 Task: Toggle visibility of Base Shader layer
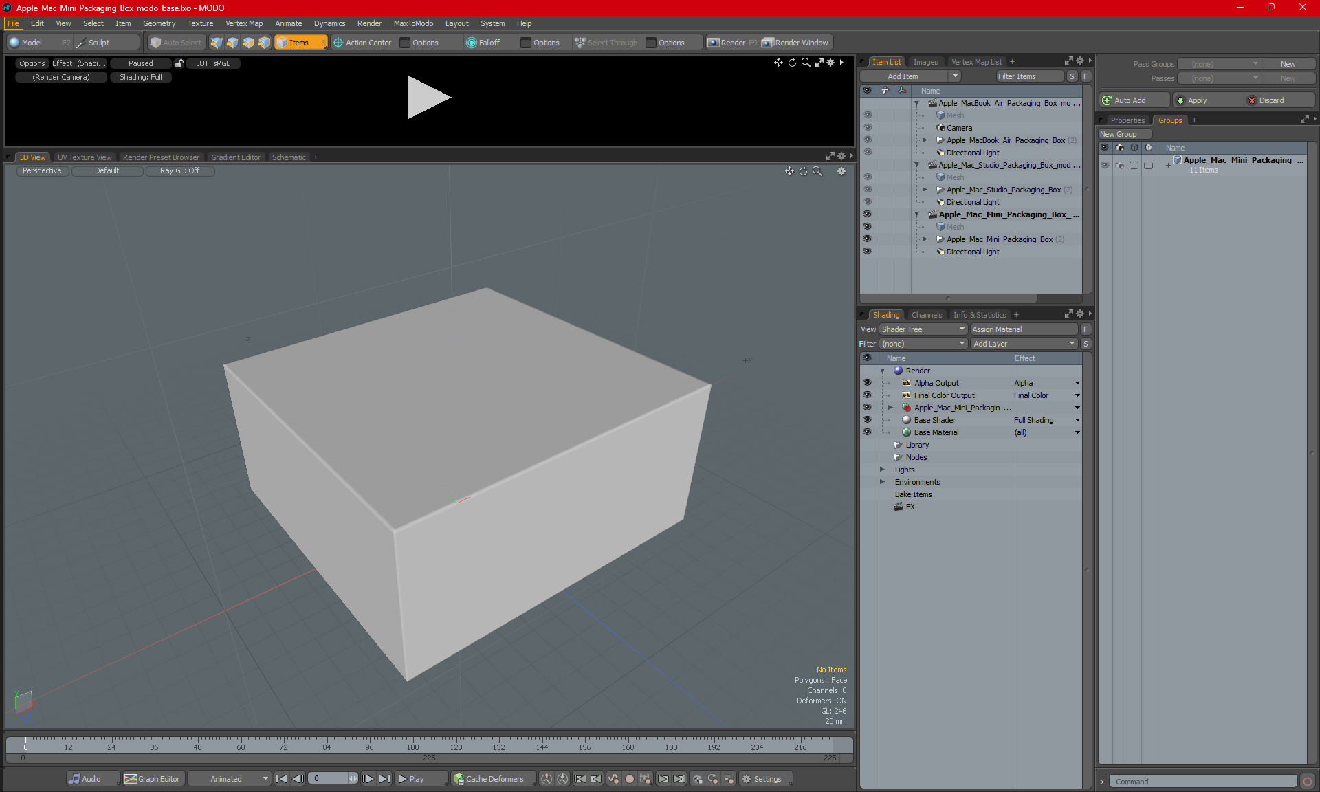point(867,420)
